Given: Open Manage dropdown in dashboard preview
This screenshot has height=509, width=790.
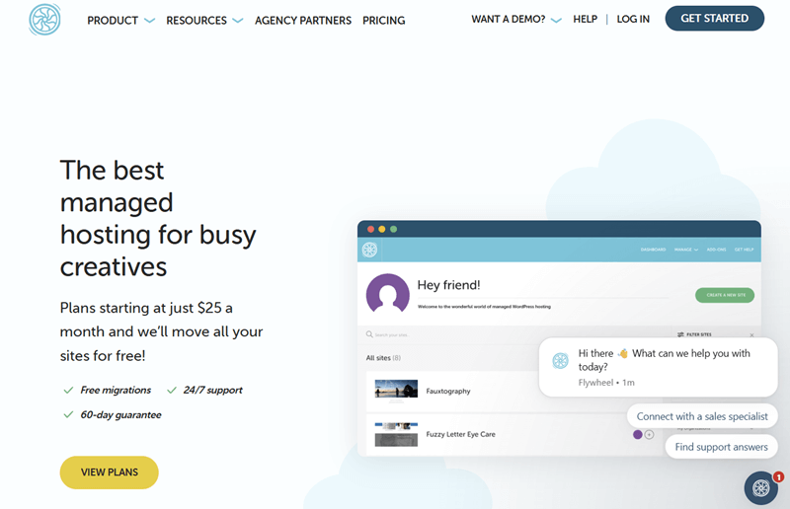Looking at the screenshot, I should click(686, 250).
